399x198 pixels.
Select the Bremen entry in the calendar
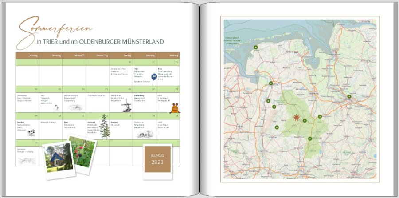point(115,123)
